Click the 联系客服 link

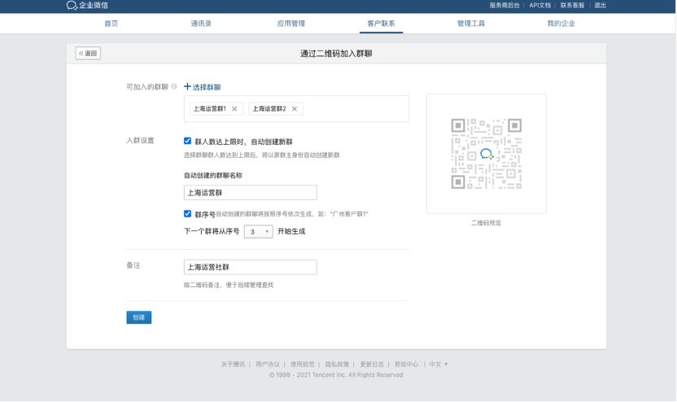[572, 5]
